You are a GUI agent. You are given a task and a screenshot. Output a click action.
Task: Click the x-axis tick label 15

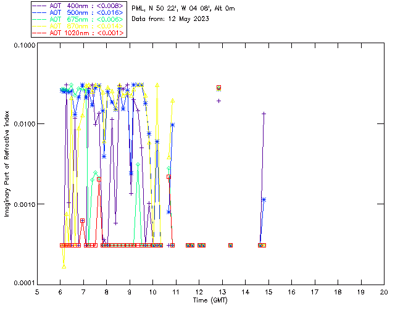point(268,292)
